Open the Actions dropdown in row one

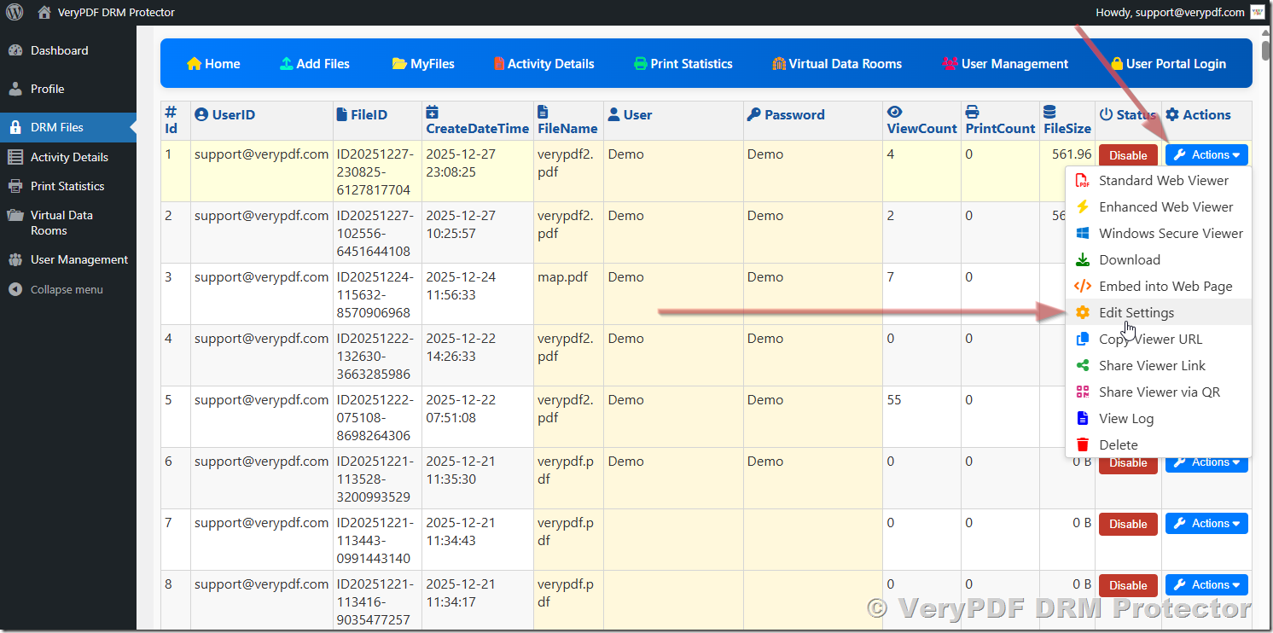[x=1206, y=154]
